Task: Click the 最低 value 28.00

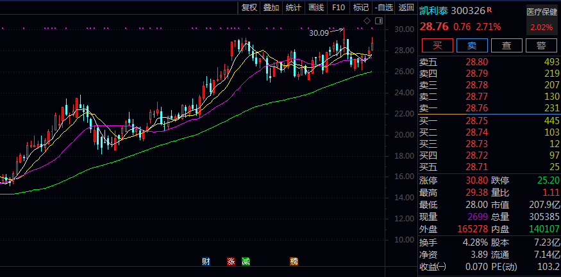Action: [476, 205]
